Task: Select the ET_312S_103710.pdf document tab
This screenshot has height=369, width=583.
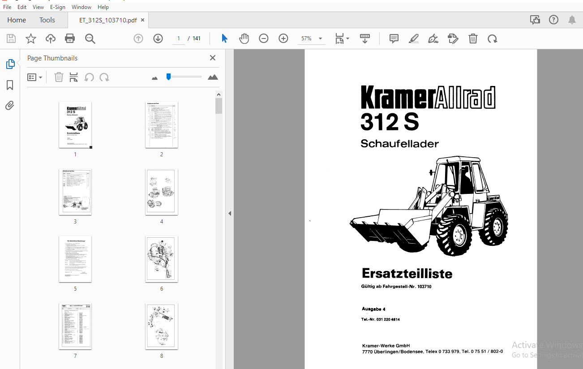Action: point(108,20)
